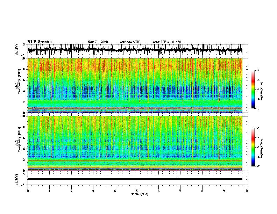
Task: Click the ch.3(V) axis label
Action: [x=17, y=179]
